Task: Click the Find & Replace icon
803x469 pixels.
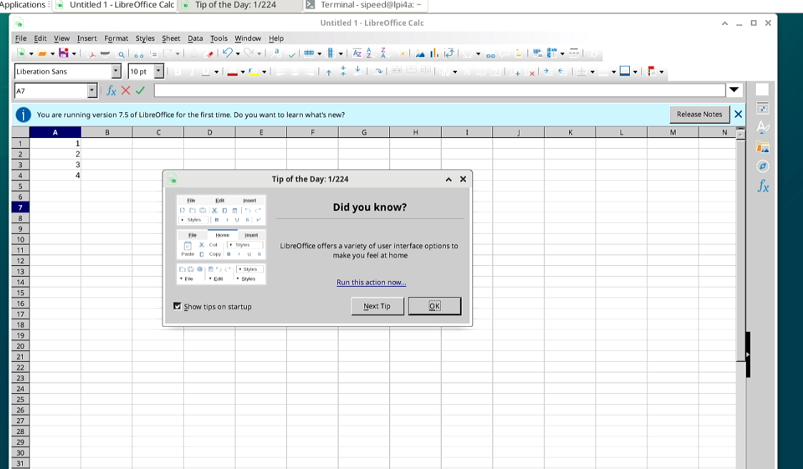Action: coord(276,53)
